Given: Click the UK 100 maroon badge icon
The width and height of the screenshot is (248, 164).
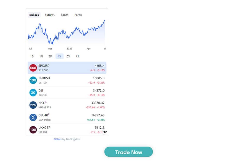Looking at the screenshot, I should [x=33, y=130].
